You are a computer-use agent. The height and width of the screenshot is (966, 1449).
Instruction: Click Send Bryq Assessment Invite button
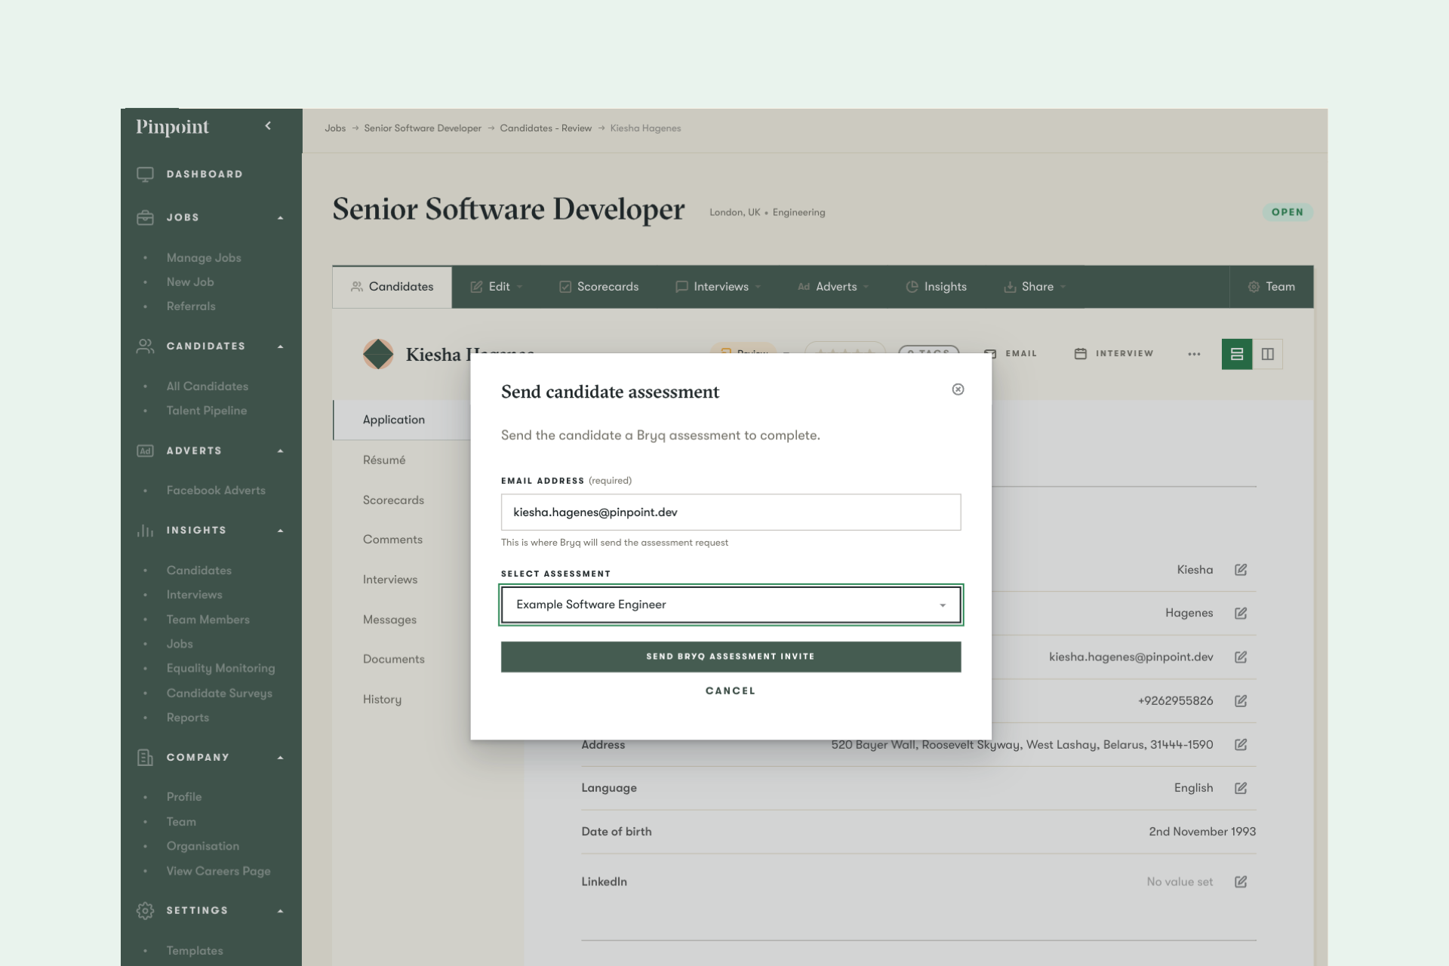tap(730, 657)
